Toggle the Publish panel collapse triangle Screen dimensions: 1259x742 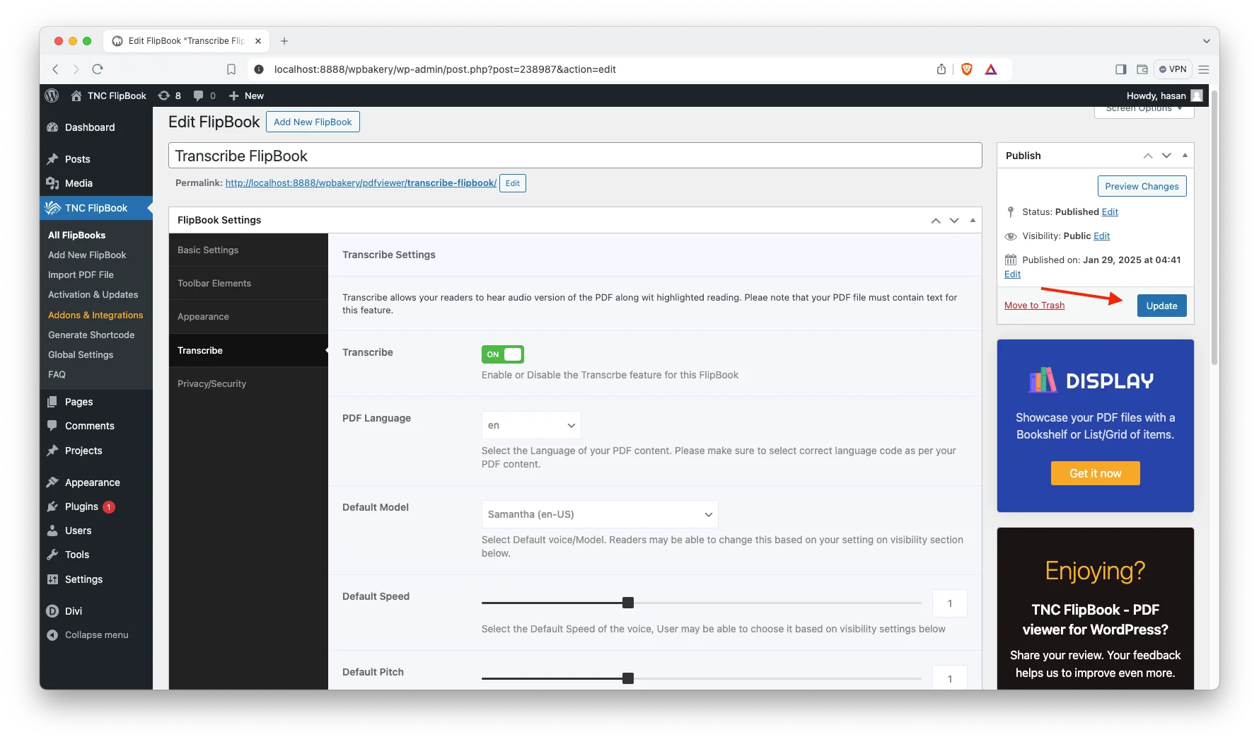[1185, 156]
